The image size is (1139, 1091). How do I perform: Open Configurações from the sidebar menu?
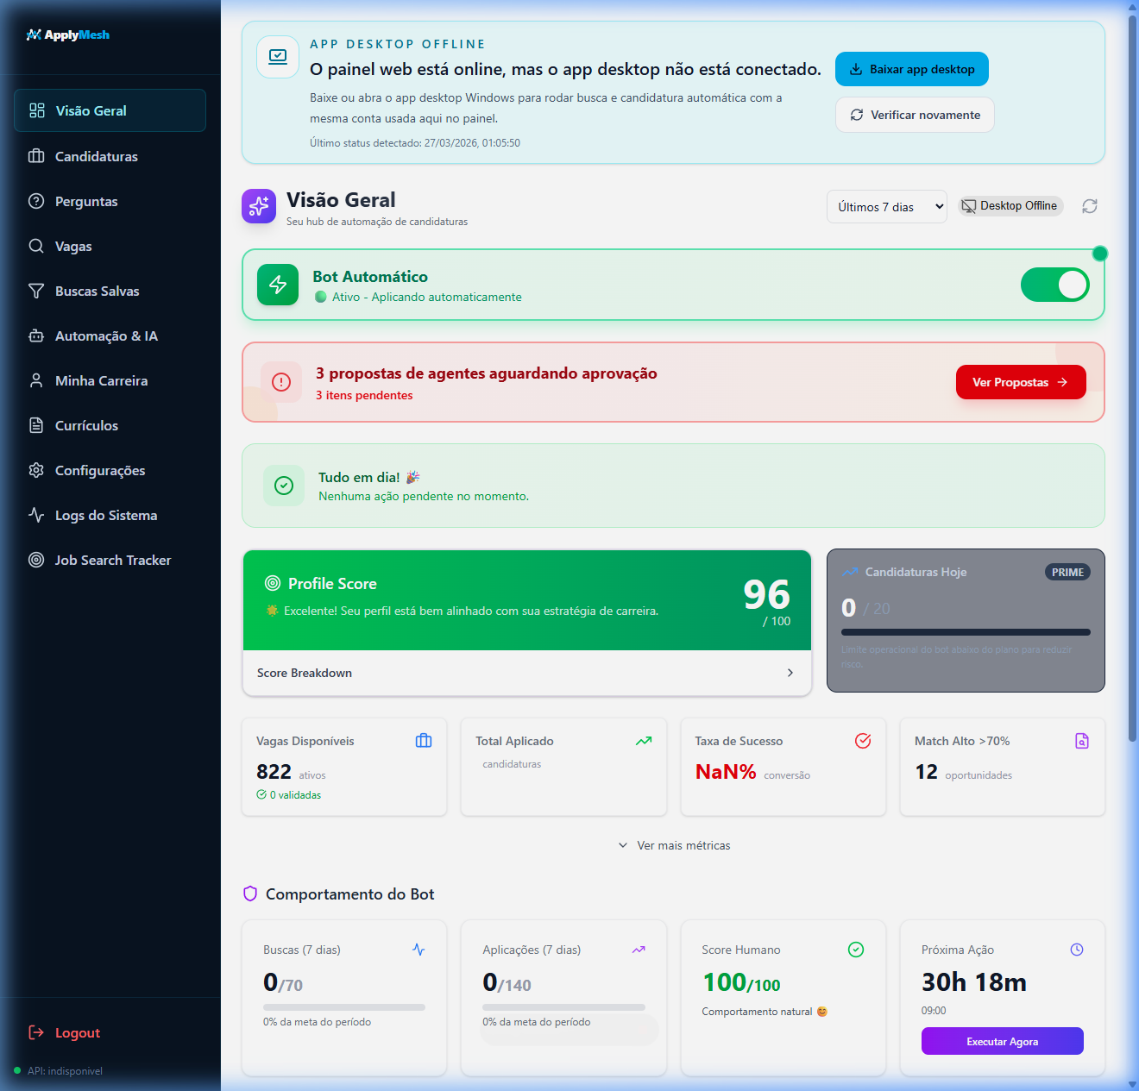[100, 470]
